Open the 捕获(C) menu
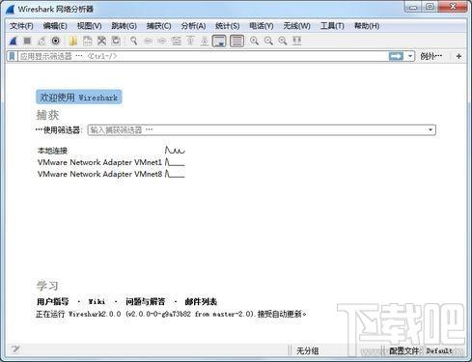 pos(158,26)
